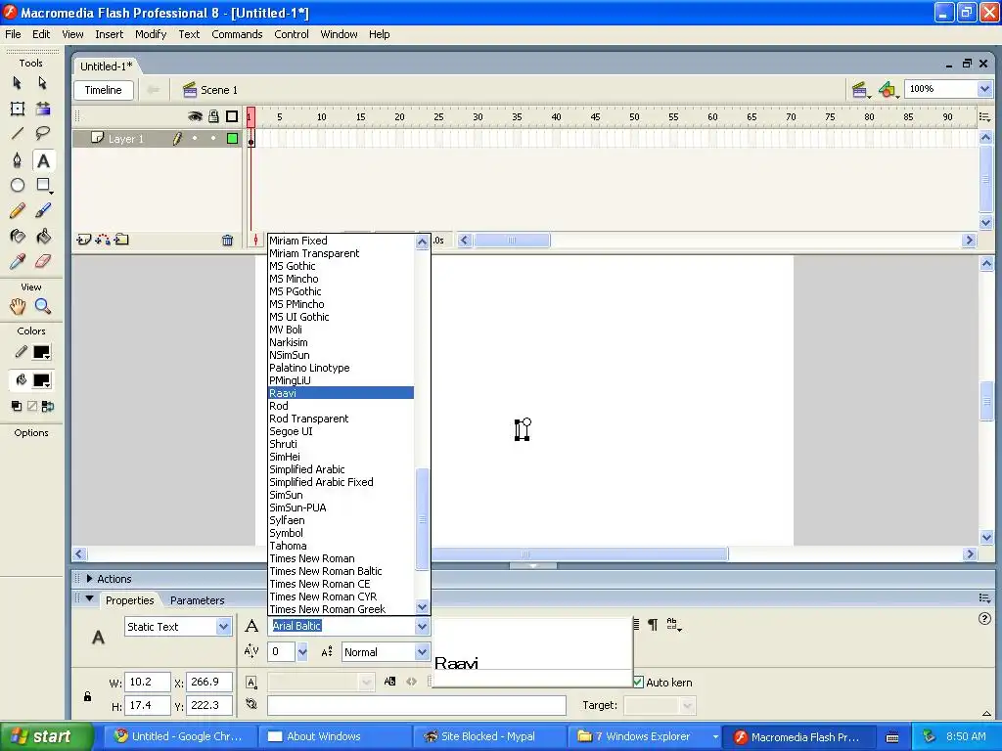Toggle Render text as HTML button
Image resolution: width=1002 pixels, height=751 pixels.
pos(412,682)
